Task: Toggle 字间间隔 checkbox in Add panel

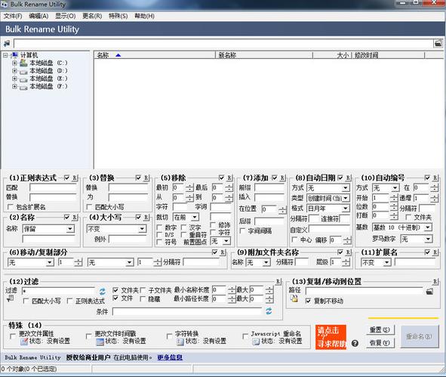Action: click(x=242, y=230)
